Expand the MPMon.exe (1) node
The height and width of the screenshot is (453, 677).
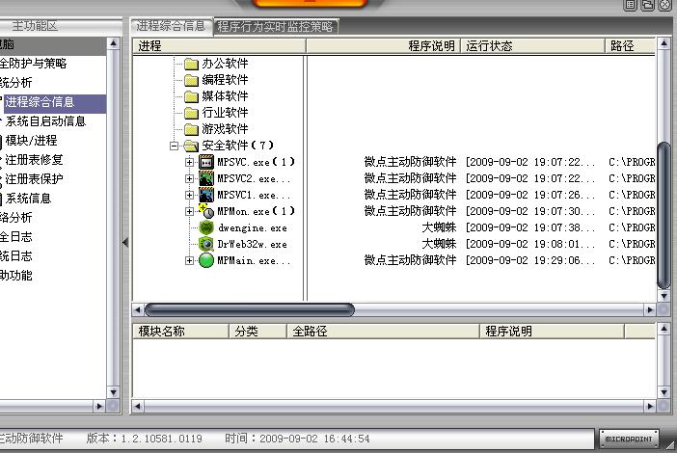189,211
